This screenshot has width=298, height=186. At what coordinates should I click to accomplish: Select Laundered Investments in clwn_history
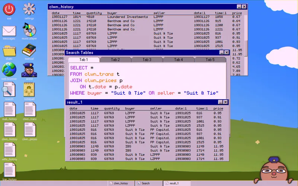click(x=127, y=17)
